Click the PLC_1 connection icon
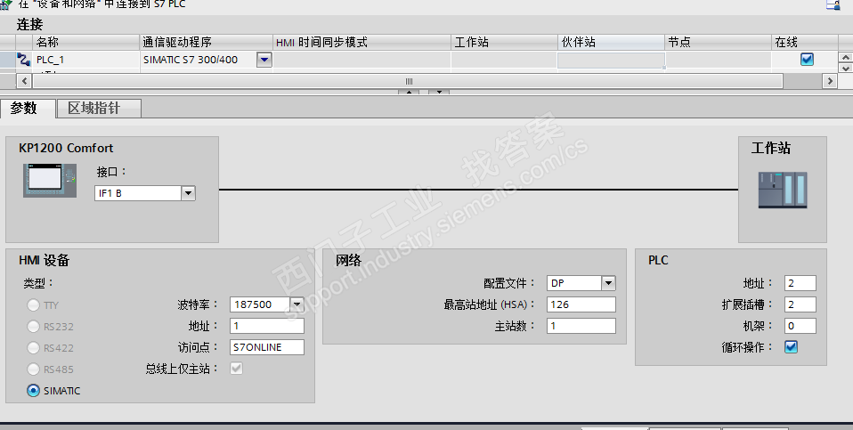The image size is (853, 430). click(x=23, y=60)
